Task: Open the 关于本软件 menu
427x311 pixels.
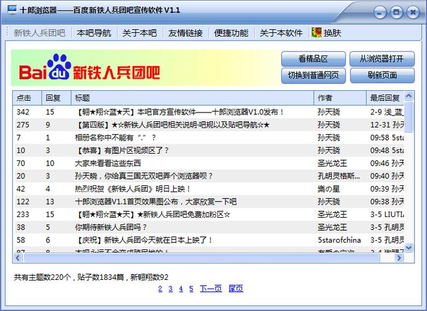Action: [281, 33]
